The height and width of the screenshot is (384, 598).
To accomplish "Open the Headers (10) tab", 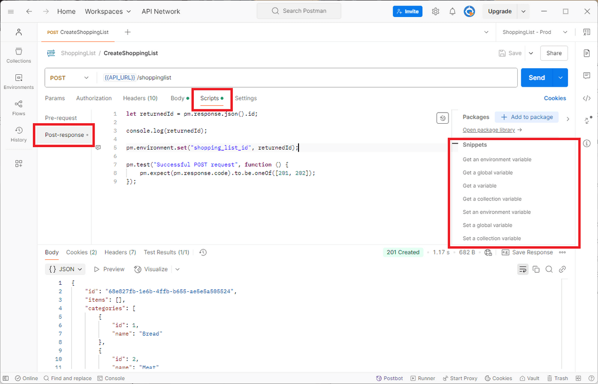I will pyautogui.click(x=140, y=98).
